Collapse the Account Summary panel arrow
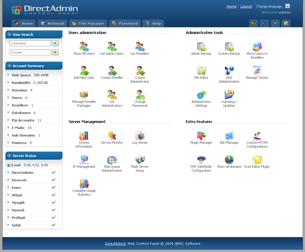Viewport: 305px width, 252px height. click(x=9, y=66)
